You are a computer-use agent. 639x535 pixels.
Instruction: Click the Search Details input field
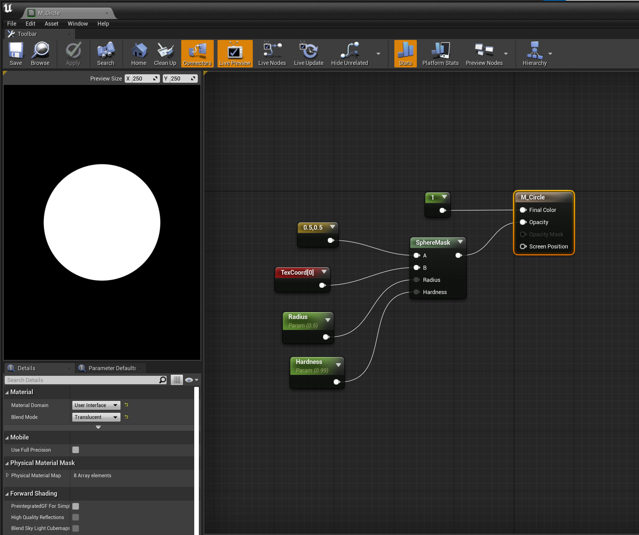[x=82, y=380]
